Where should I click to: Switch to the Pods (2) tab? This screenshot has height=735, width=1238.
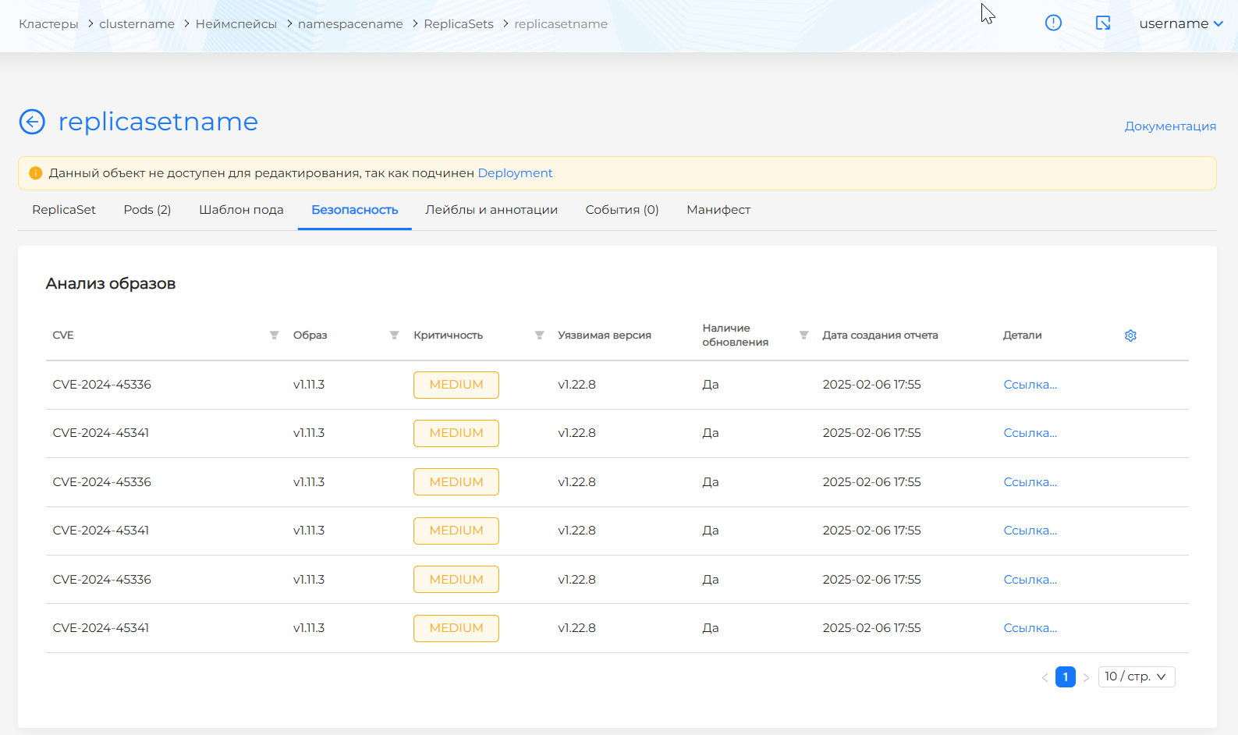(x=147, y=210)
